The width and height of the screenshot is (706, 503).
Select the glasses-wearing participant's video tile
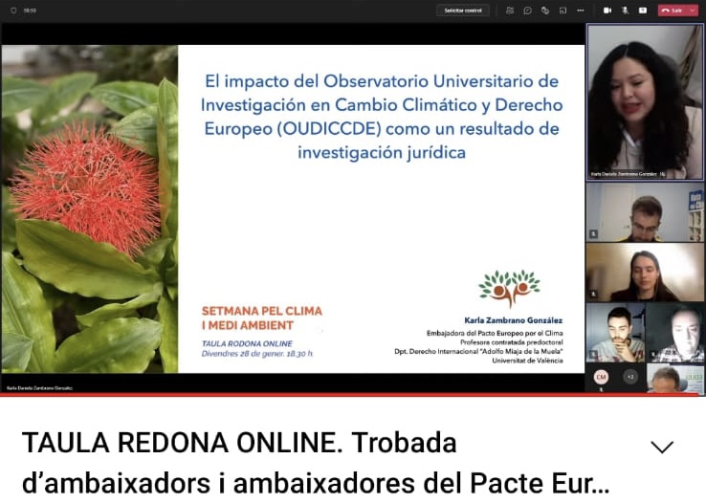click(x=644, y=211)
